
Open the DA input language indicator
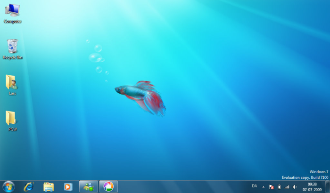pyautogui.click(x=255, y=186)
